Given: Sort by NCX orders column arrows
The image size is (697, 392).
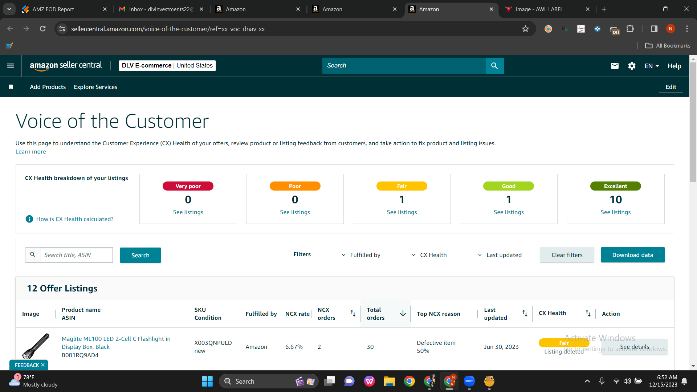Looking at the screenshot, I should pyautogui.click(x=353, y=313).
